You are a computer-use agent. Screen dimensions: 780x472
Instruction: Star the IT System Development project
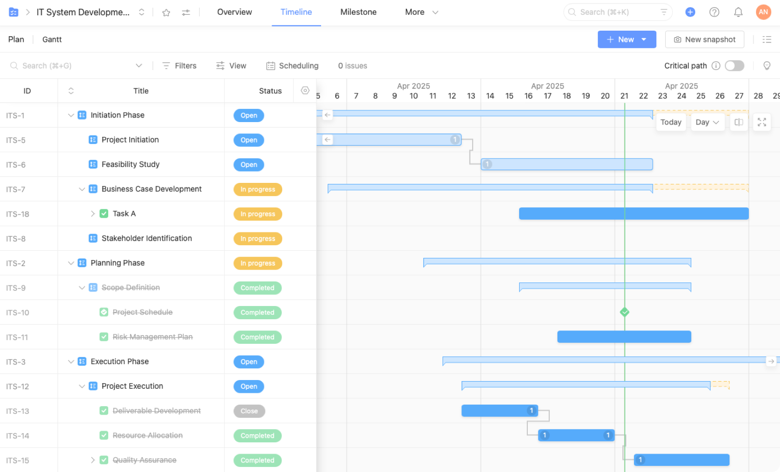tap(166, 12)
